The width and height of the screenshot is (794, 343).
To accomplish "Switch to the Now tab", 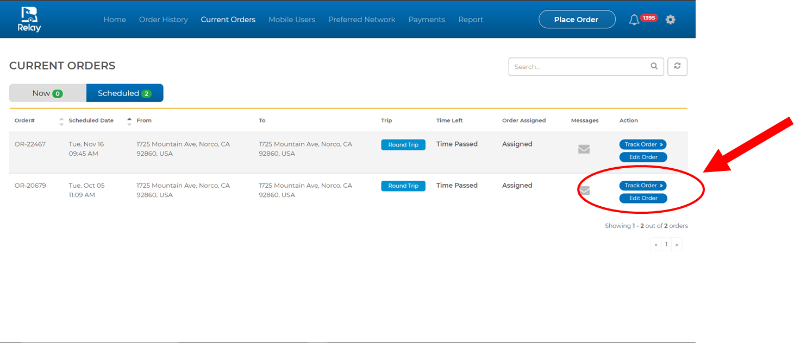I will tap(48, 93).
